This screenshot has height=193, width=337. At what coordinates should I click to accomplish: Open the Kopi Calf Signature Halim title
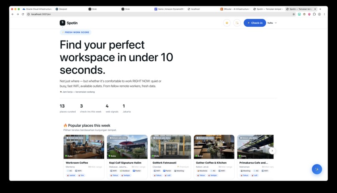pyautogui.click(x=125, y=163)
